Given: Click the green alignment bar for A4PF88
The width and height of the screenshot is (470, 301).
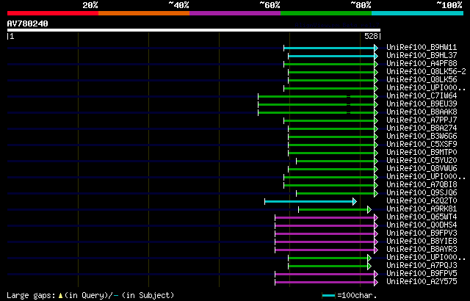Looking at the screenshot, I should (329, 64).
